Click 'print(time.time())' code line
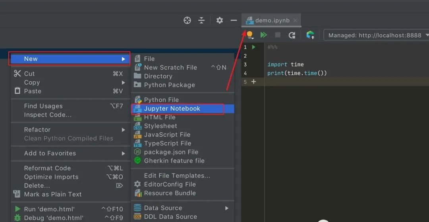The image size is (429, 222). click(x=297, y=73)
